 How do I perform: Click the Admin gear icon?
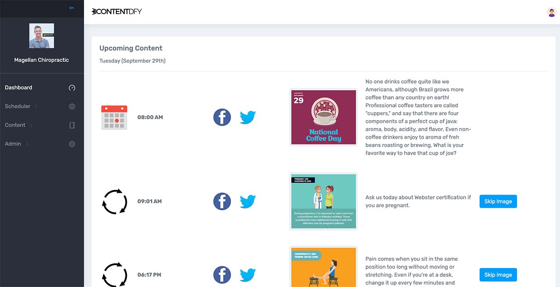[72, 144]
